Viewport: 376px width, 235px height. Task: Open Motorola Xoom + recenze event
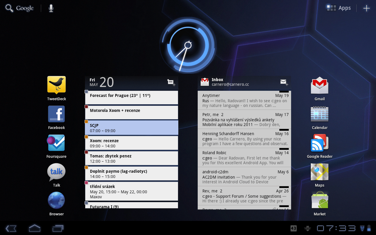click(x=132, y=112)
